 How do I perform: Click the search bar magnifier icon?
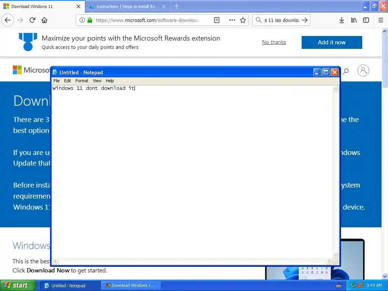(258, 20)
